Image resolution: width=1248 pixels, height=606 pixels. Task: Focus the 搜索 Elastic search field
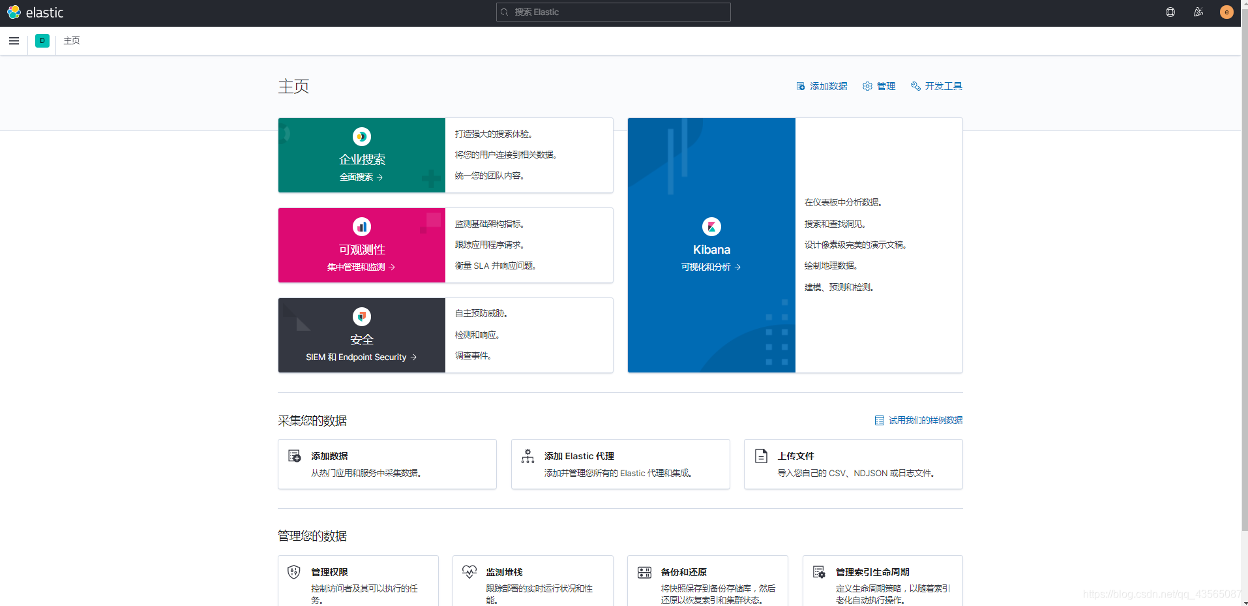pyautogui.click(x=613, y=12)
